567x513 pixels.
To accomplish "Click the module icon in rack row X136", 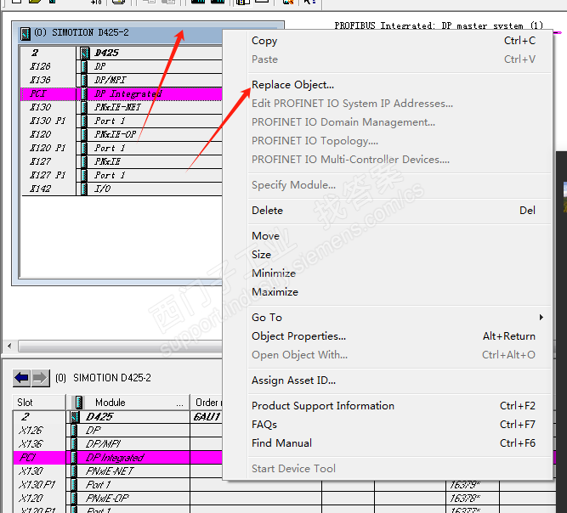I will pos(84,80).
